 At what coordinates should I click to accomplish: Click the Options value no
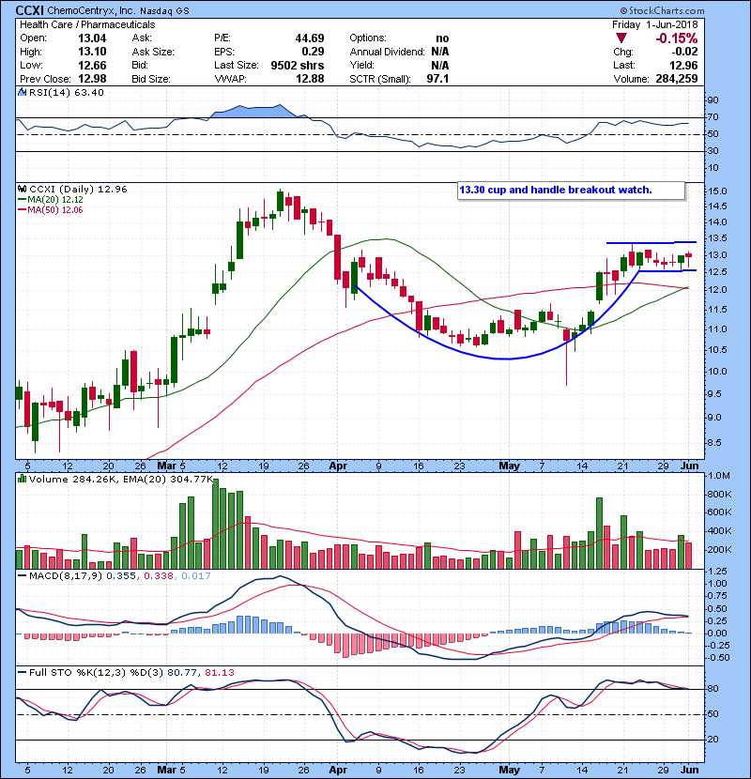coord(442,38)
